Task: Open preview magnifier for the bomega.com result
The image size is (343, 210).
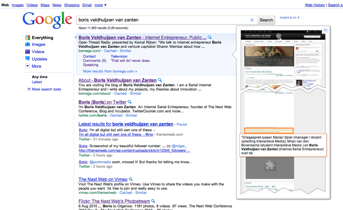Action: point(210,37)
